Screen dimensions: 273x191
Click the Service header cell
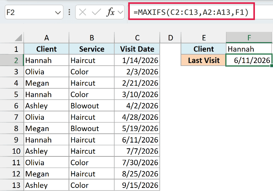[x=92, y=49]
